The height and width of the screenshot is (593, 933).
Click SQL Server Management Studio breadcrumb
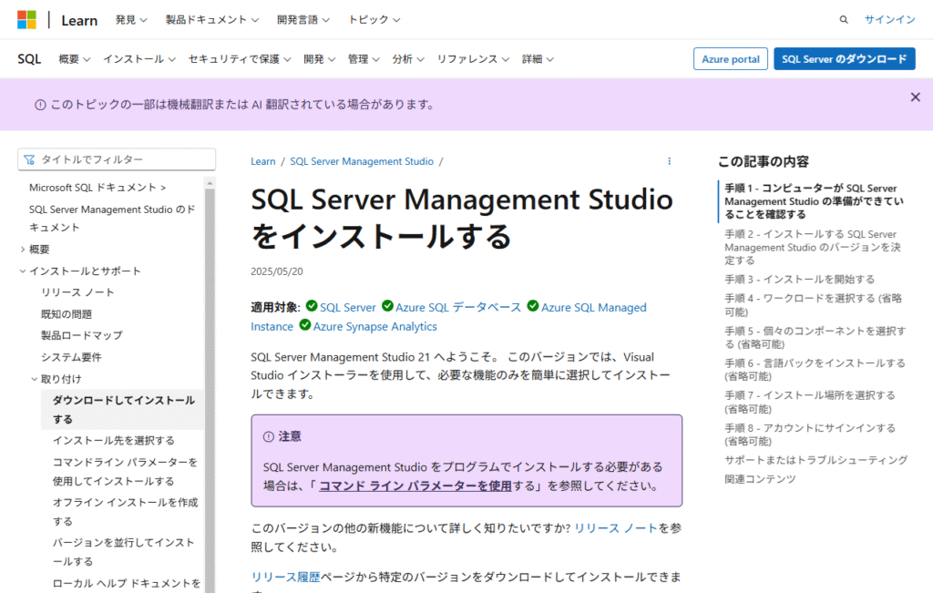362,161
